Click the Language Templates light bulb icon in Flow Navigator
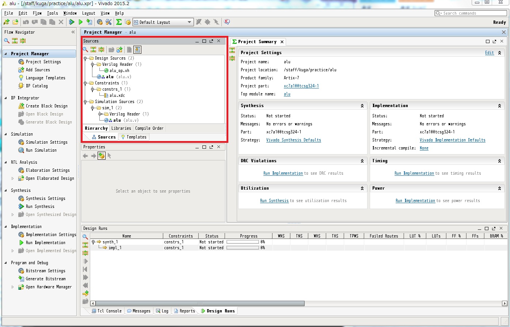 21,78
